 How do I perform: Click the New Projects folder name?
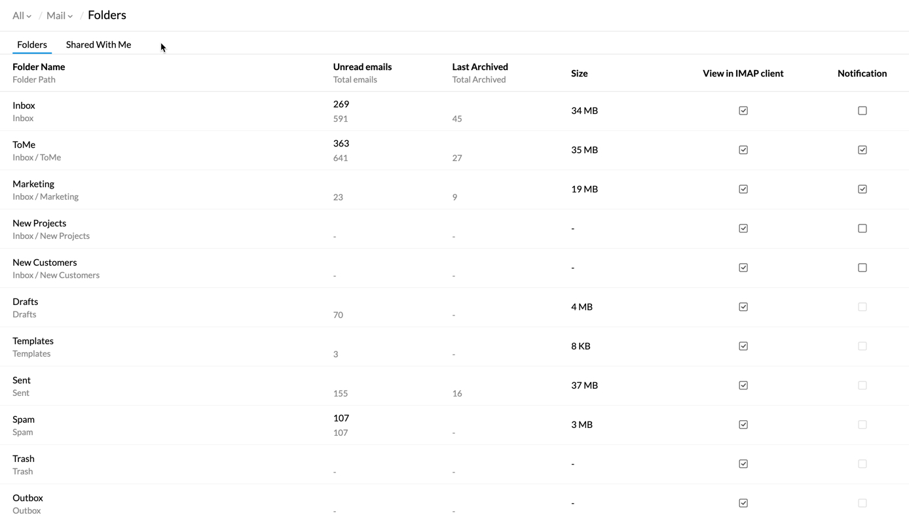click(39, 223)
